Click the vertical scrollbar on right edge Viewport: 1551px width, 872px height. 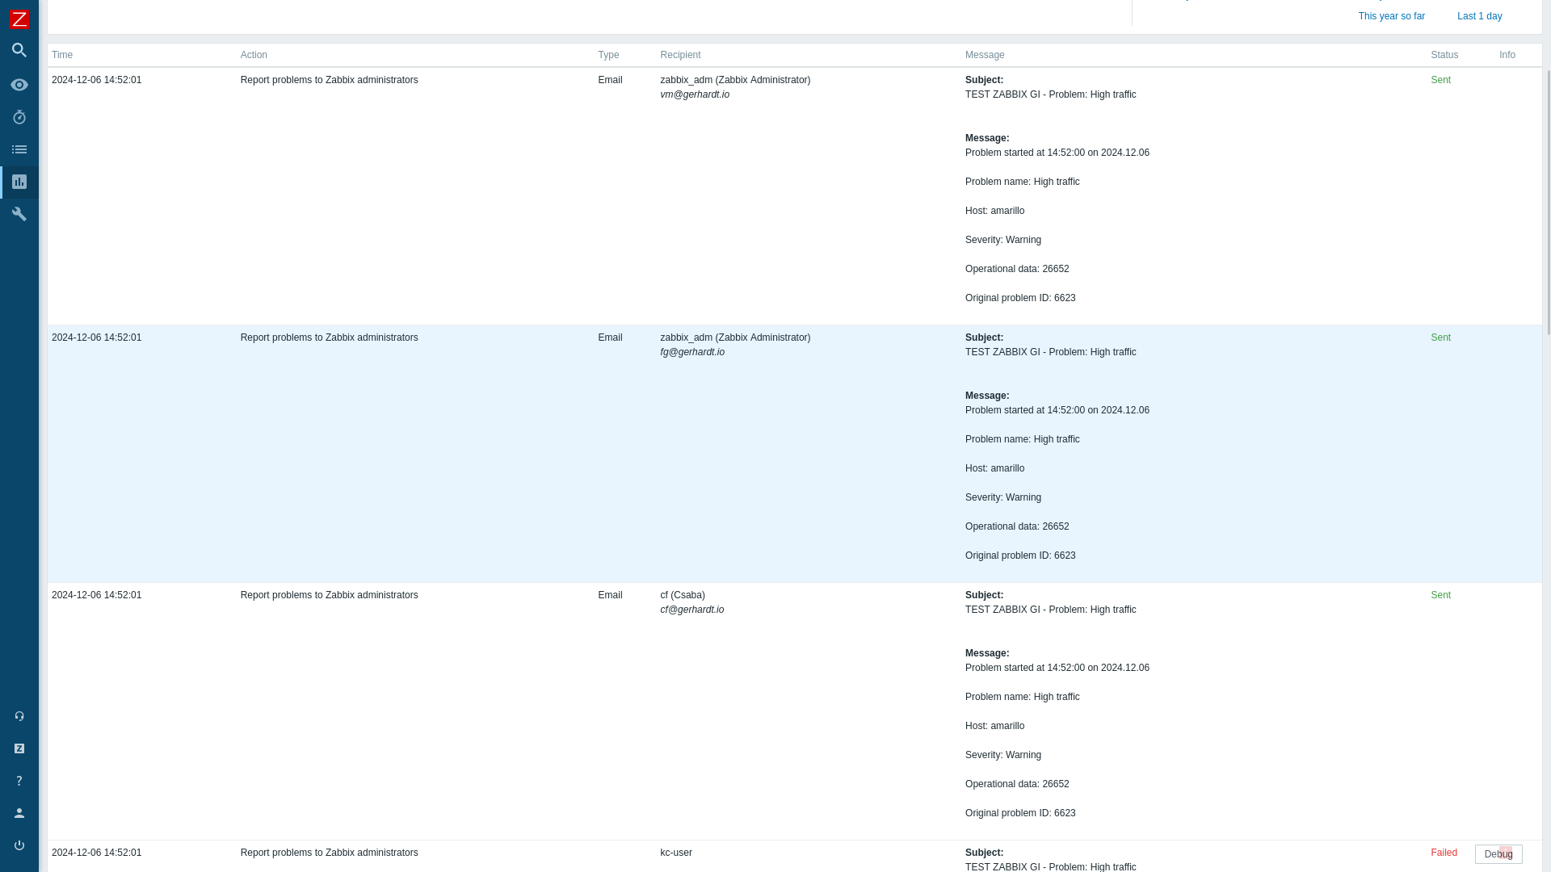(1548, 202)
